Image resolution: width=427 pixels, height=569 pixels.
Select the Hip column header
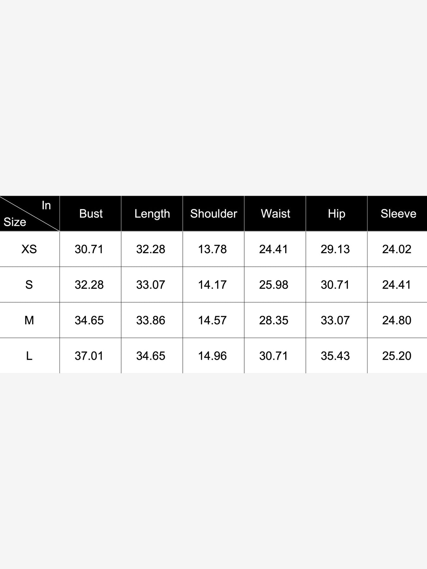(x=337, y=214)
